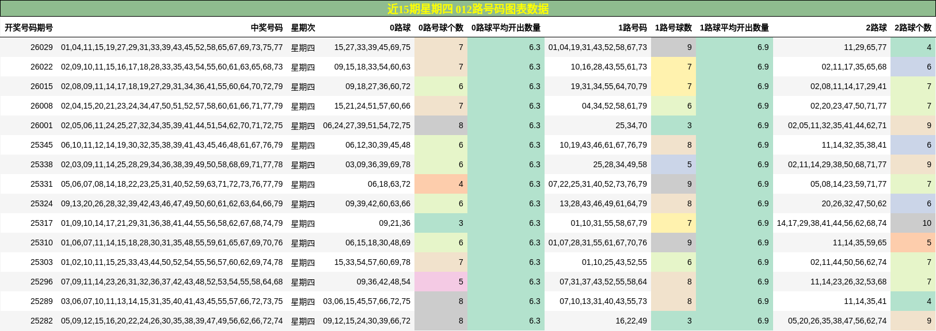The width and height of the screenshot is (936, 331).
Task: Select winning numbers cell of row 25317
Action: pyautogui.click(x=172, y=223)
